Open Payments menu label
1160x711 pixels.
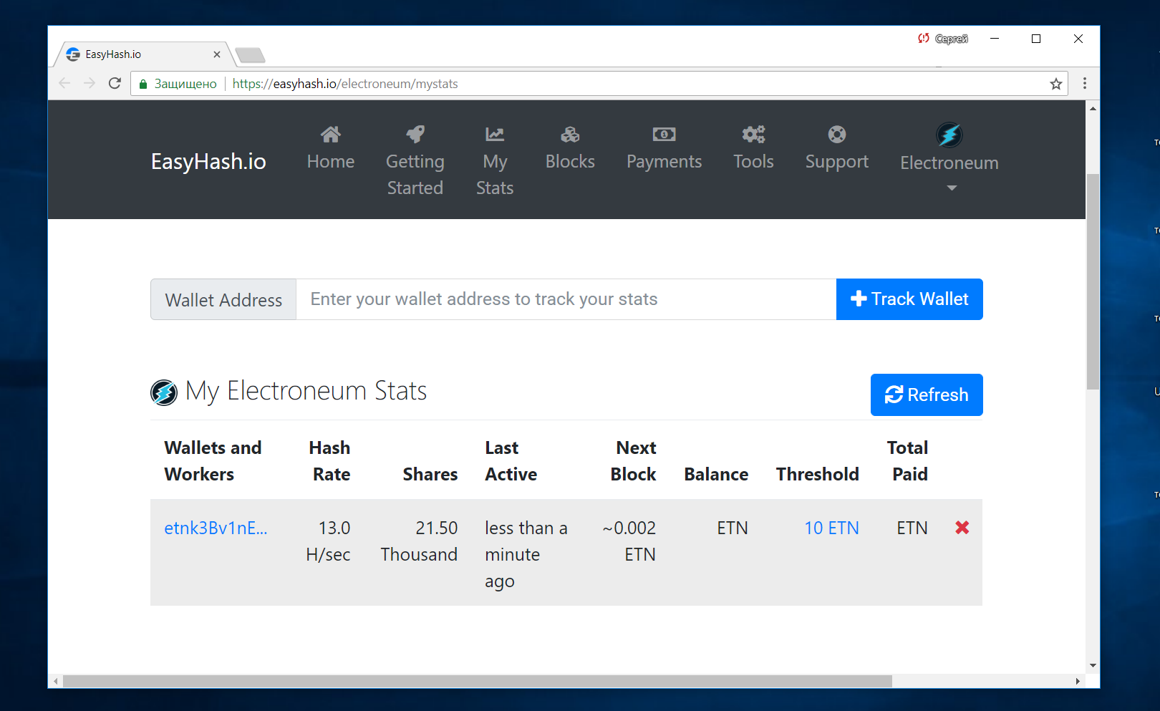point(664,162)
